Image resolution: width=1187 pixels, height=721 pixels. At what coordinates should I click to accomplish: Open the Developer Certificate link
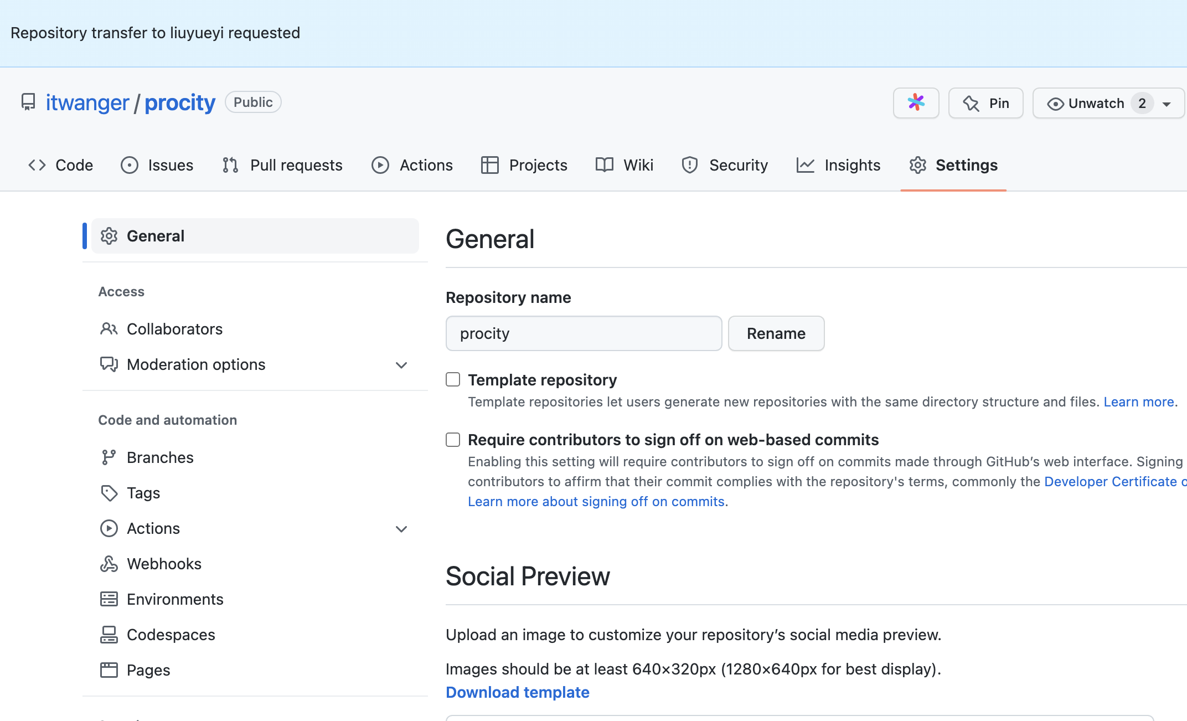click(x=1115, y=481)
